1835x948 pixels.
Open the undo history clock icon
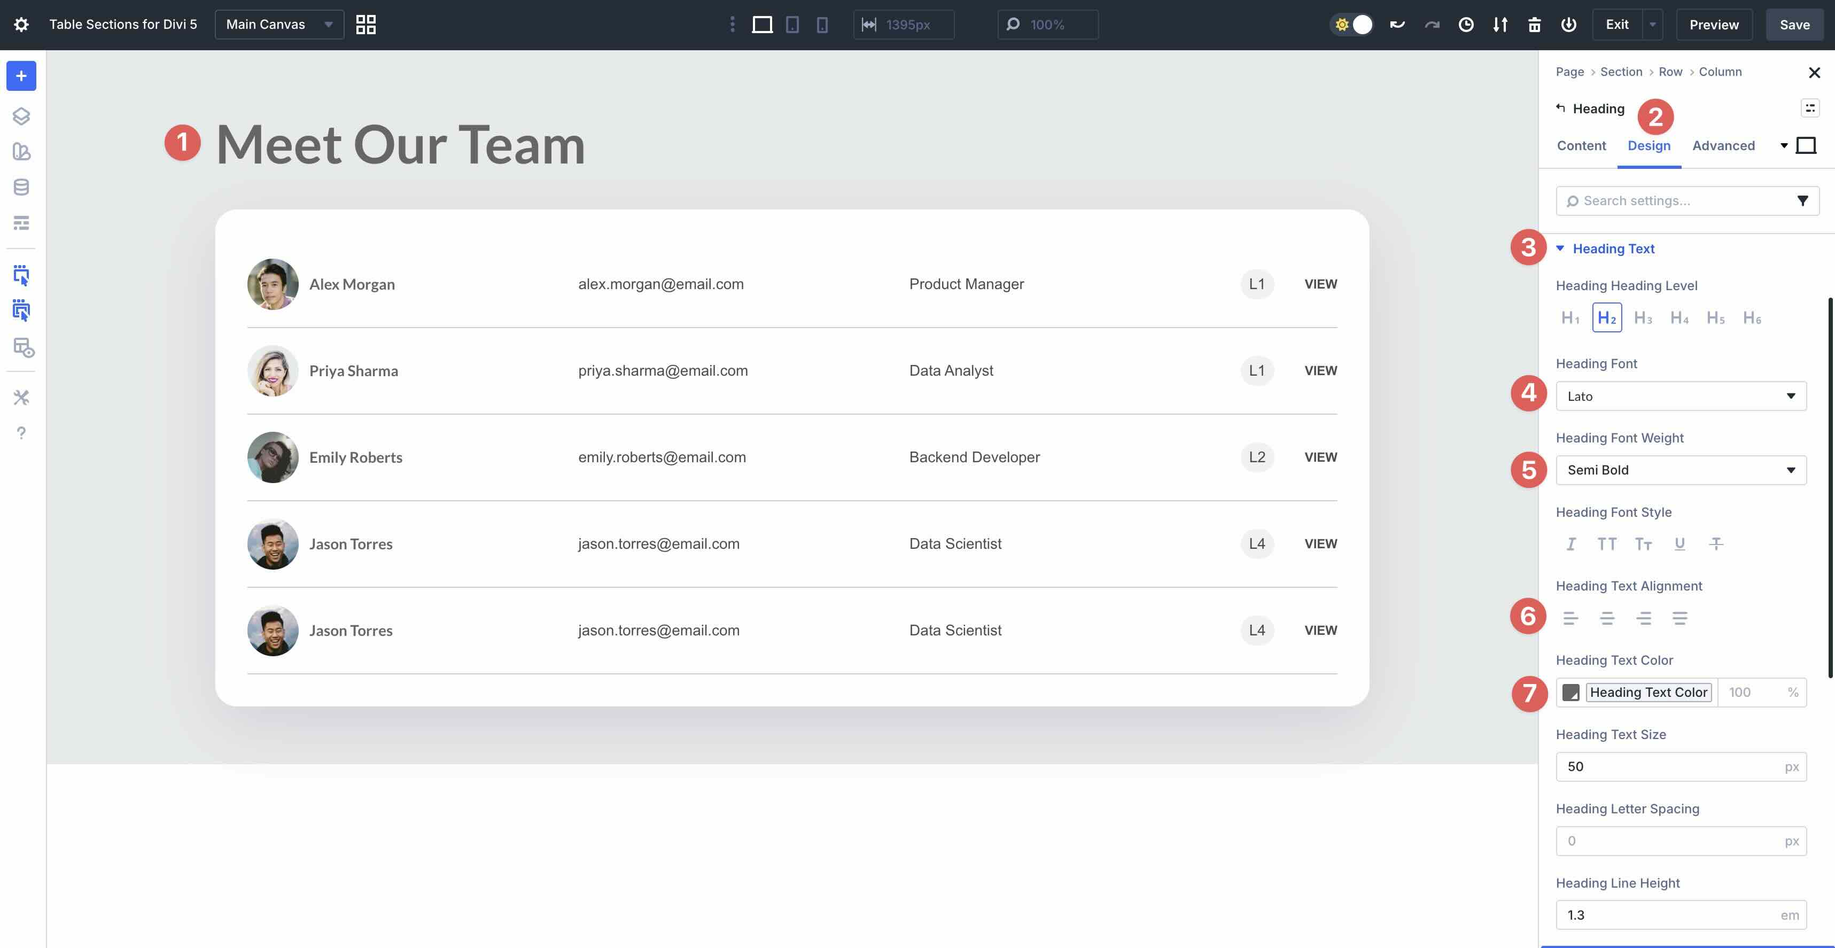point(1466,24)
